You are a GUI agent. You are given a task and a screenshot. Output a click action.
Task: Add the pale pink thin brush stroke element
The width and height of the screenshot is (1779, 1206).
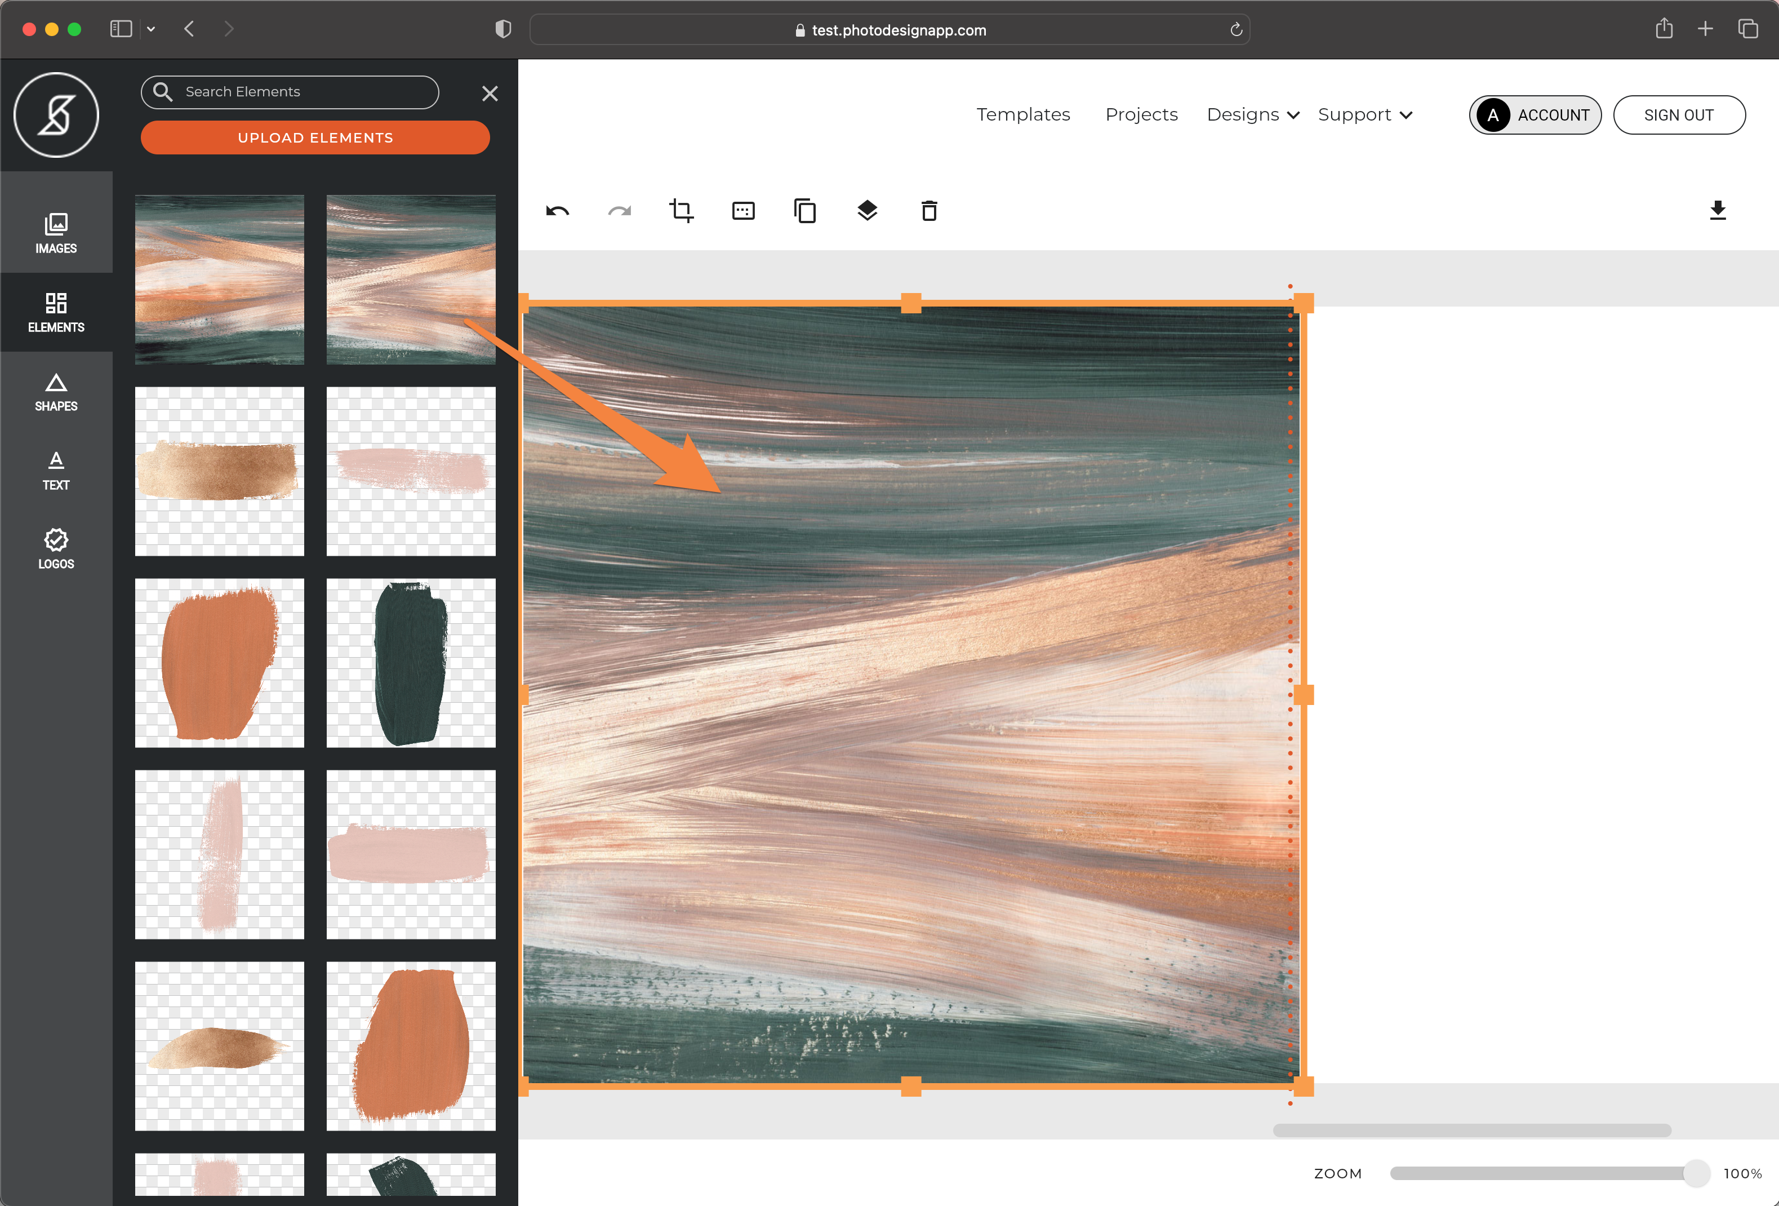(x=411, y=471)
